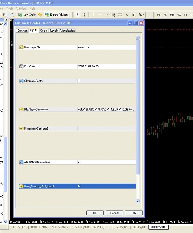
Task: Select the equidistant channel tool
Action: click(113, 15)
